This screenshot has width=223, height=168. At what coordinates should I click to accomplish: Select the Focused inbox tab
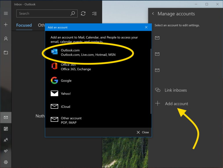(x=24, y=25)
